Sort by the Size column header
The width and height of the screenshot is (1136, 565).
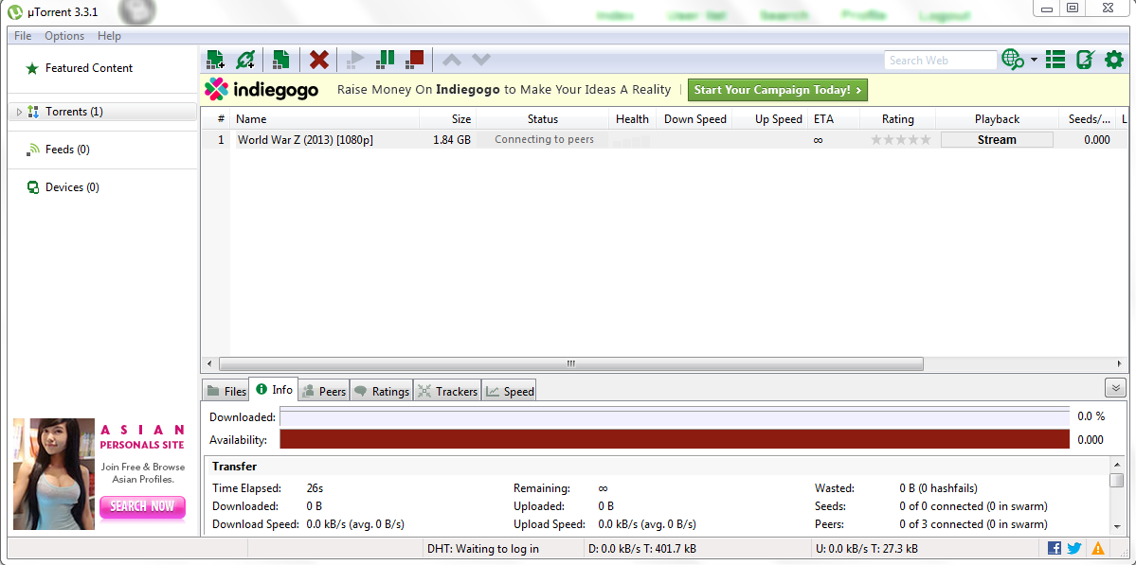coord(448,119)
